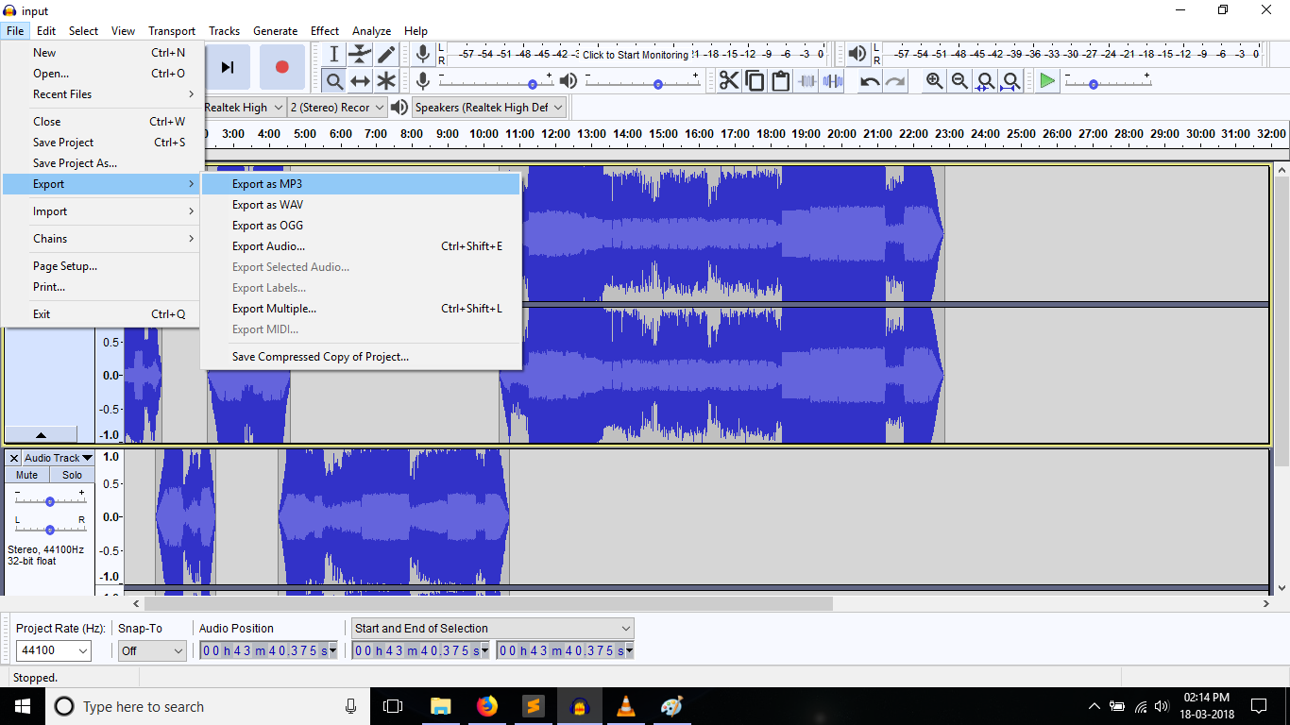The image size is (1290, 725).
Task: Expand the Start and End of Selection dropdown
Action: coord(624,628)
